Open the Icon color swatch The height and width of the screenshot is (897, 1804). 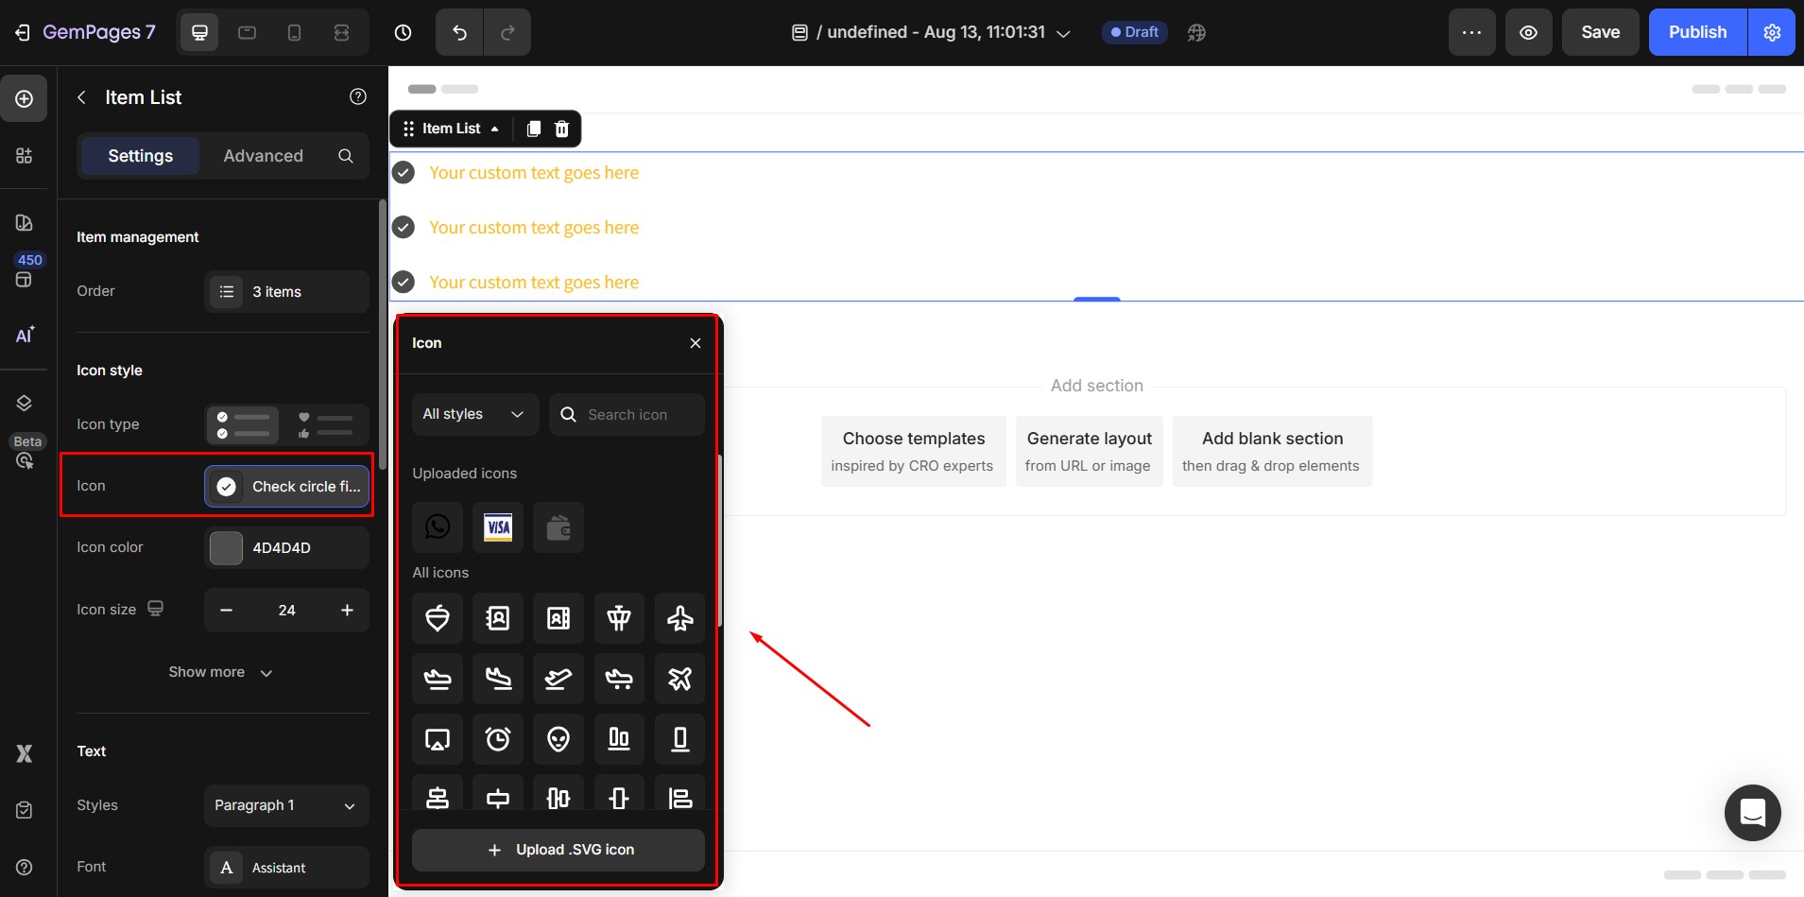pyautogui.click(x=226, y=548)
